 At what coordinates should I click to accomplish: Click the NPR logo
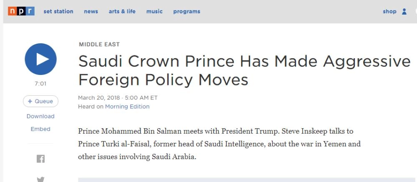point(21,11)
